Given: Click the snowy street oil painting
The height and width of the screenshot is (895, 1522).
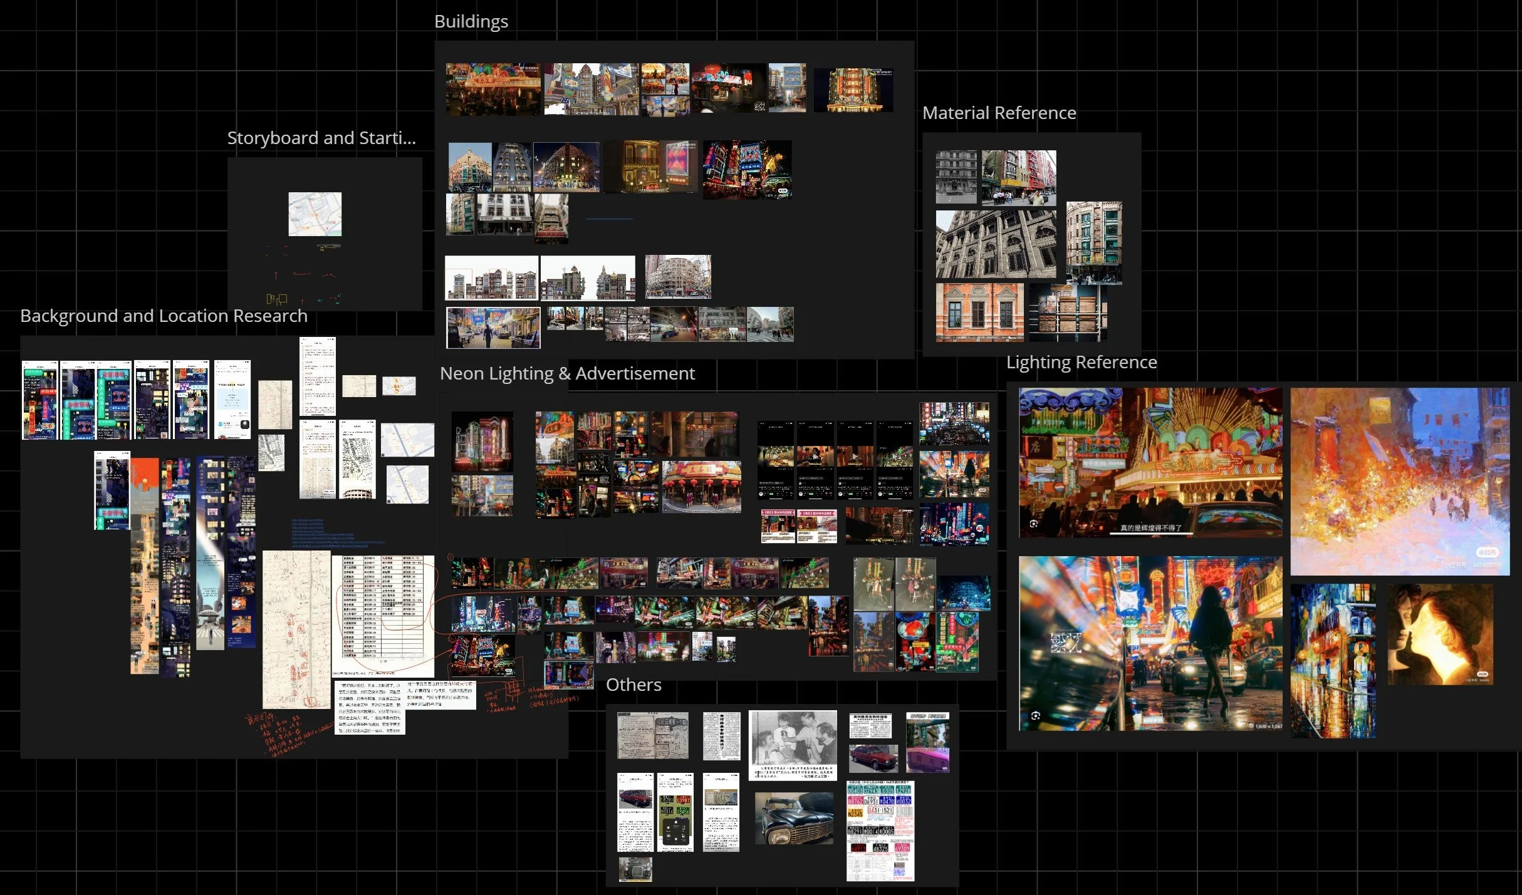Looking at the screenshot, I should 1399,481.
